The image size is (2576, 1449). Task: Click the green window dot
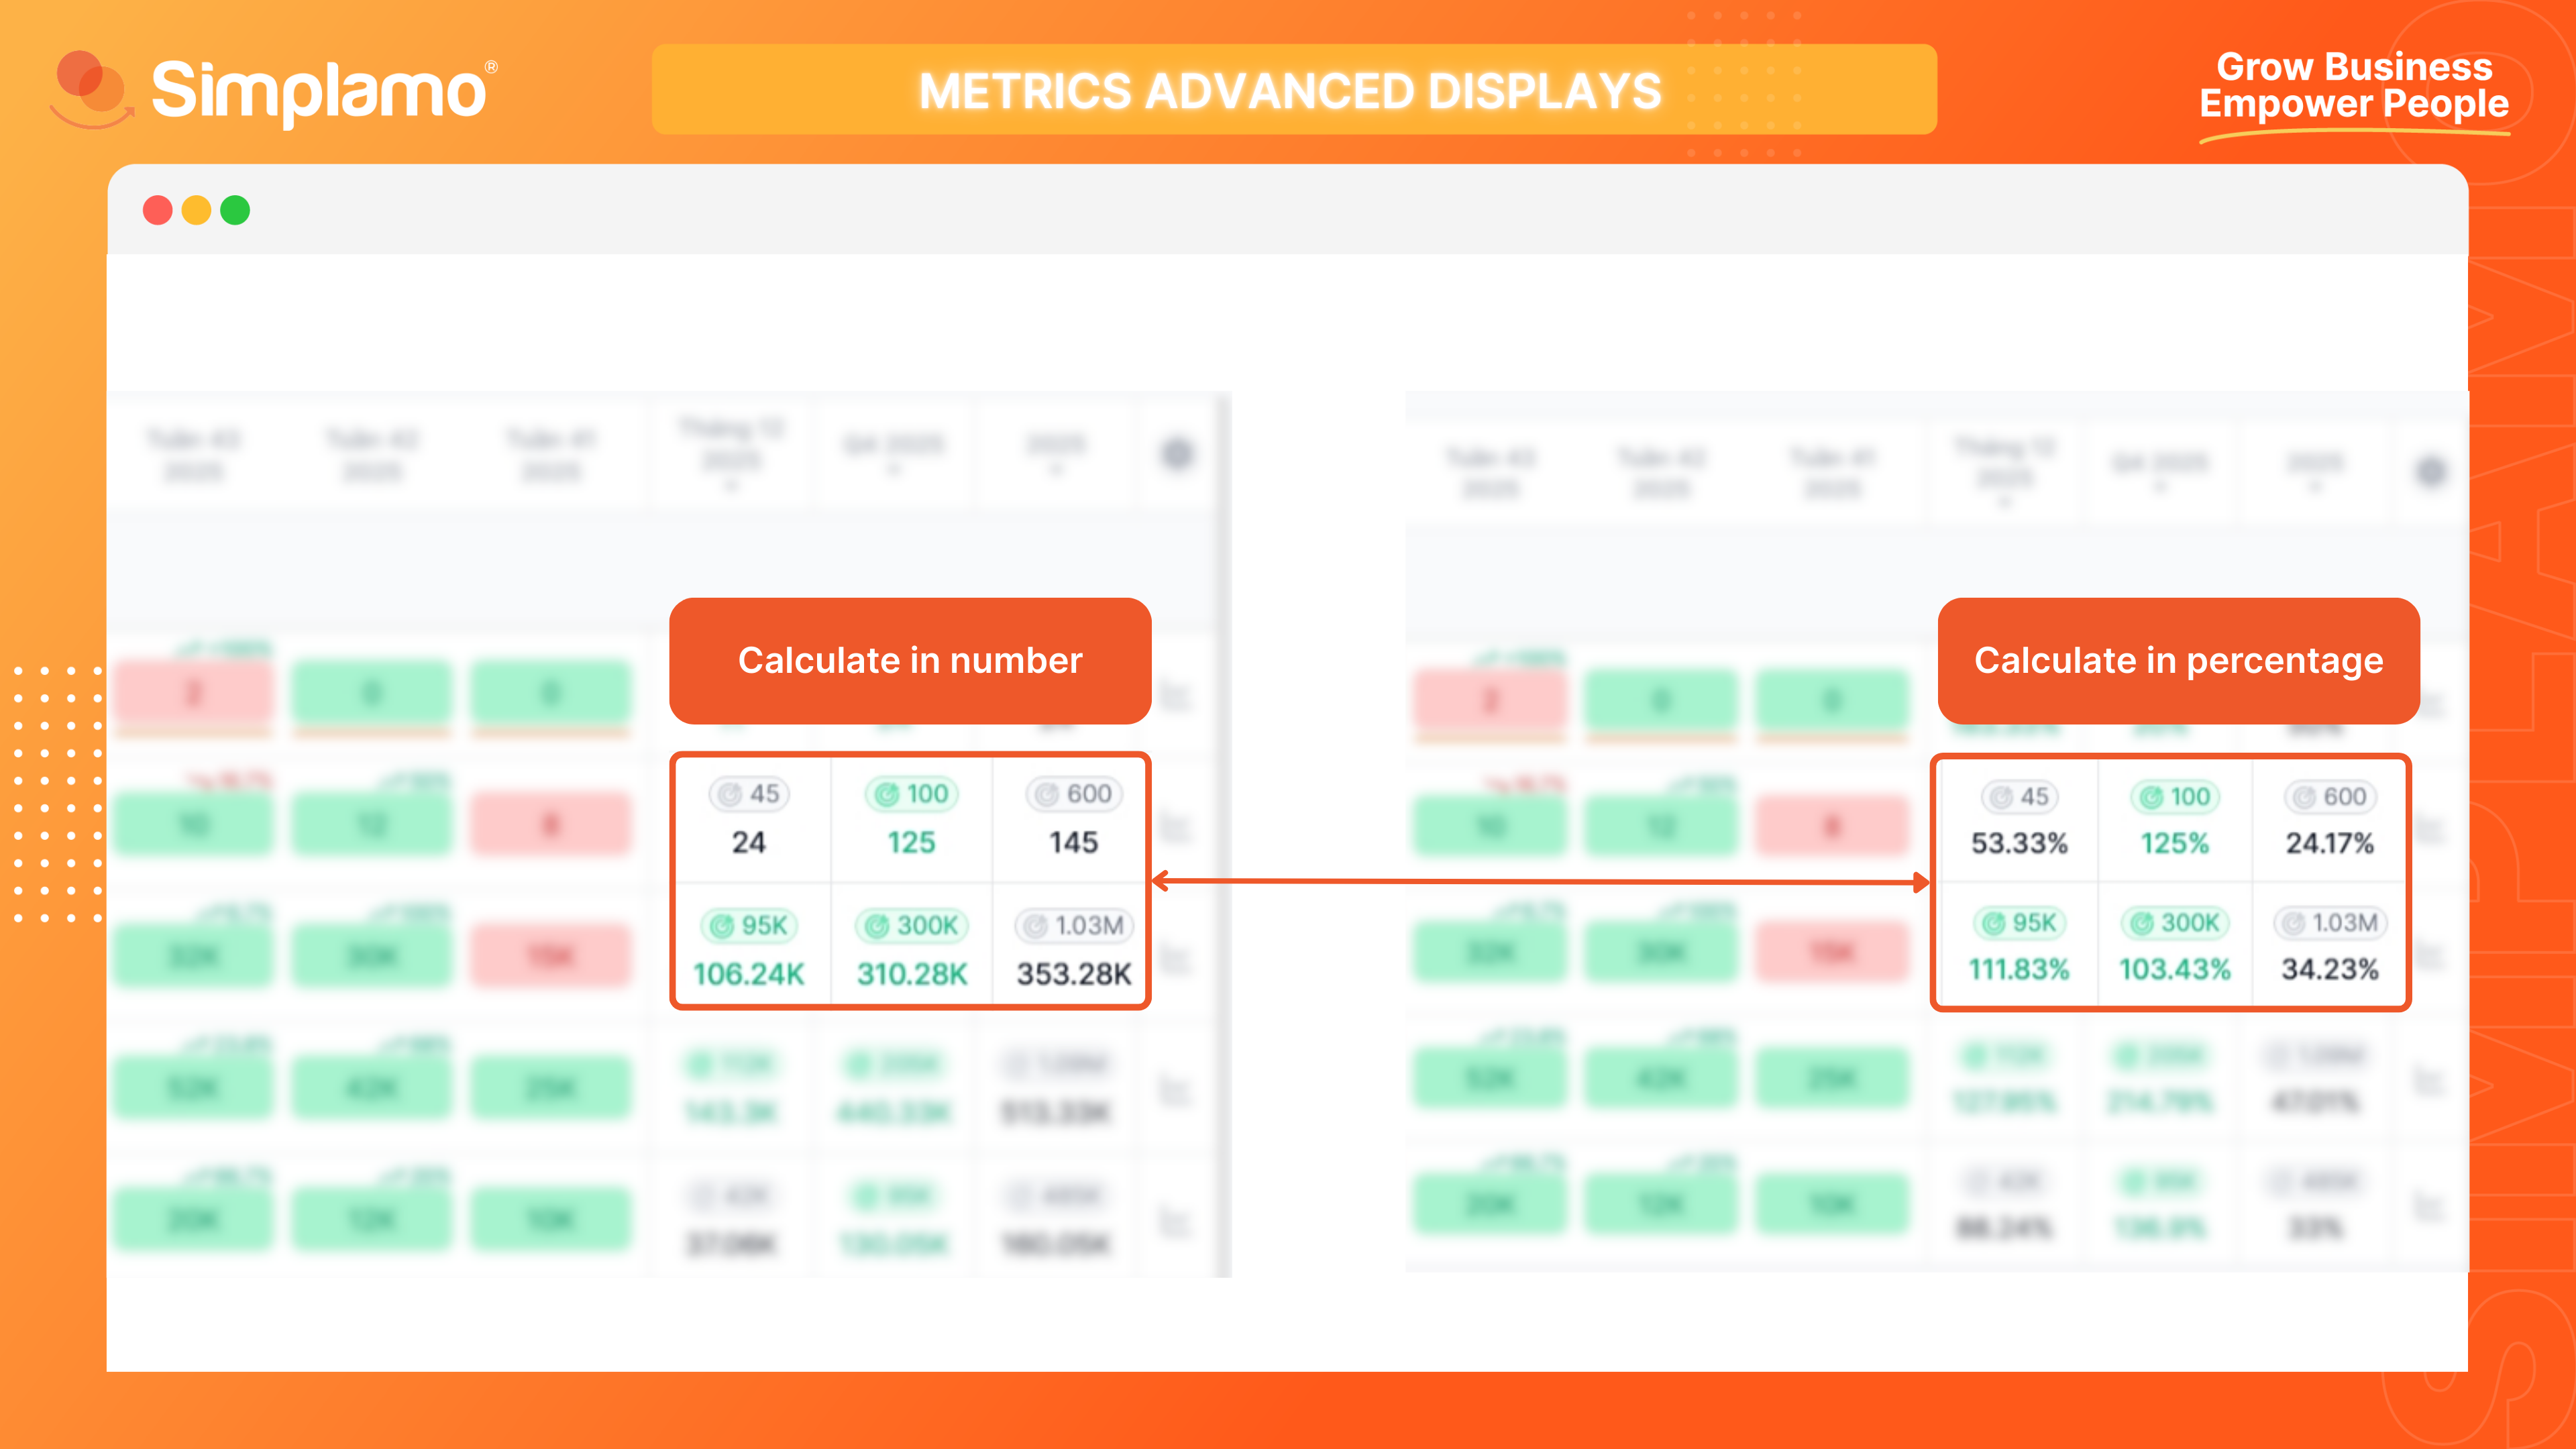(235, 210)
